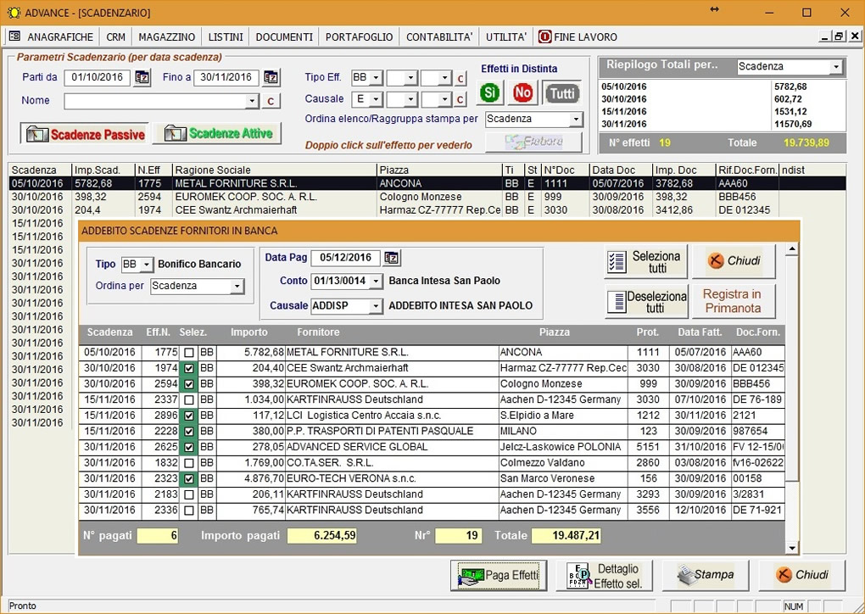Click green Sì button for Effetti in Distinta
This screenshot has width=865, height=614.
489,92
